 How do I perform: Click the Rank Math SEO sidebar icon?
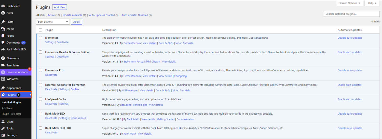(3, 49)
